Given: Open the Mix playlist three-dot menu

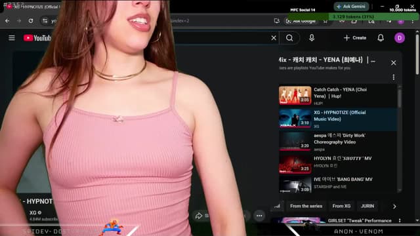Looking at the screenshot, I should pyautogui.click(x=393, y=77).
